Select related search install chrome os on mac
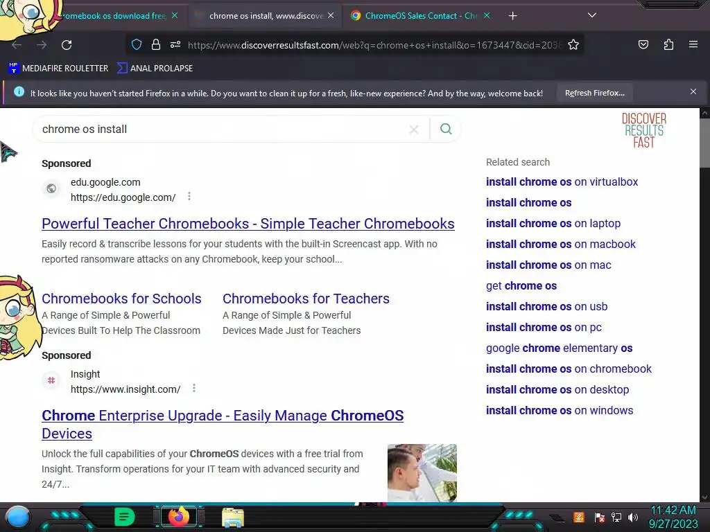 tap(548, 265)
